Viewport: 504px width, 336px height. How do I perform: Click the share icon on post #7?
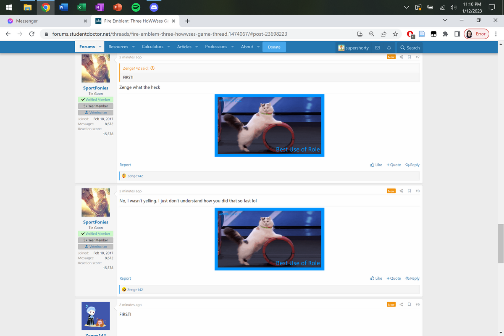[401, 57]
